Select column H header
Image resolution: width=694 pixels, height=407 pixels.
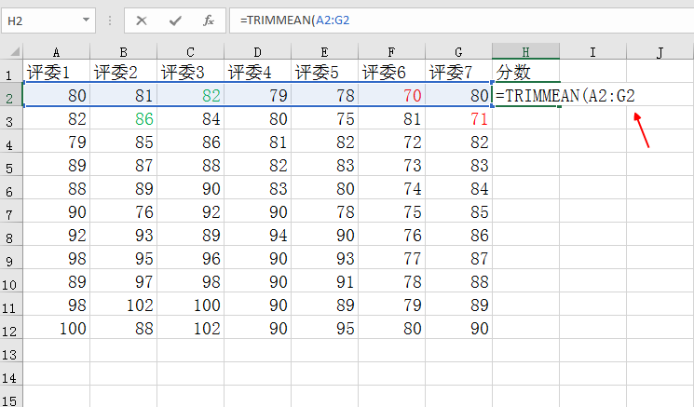(525, 52)
